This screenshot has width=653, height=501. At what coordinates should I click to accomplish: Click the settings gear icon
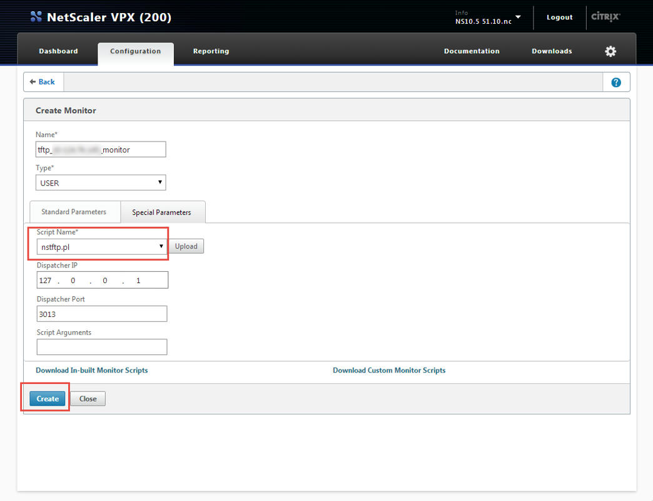(x=610, y=51)
